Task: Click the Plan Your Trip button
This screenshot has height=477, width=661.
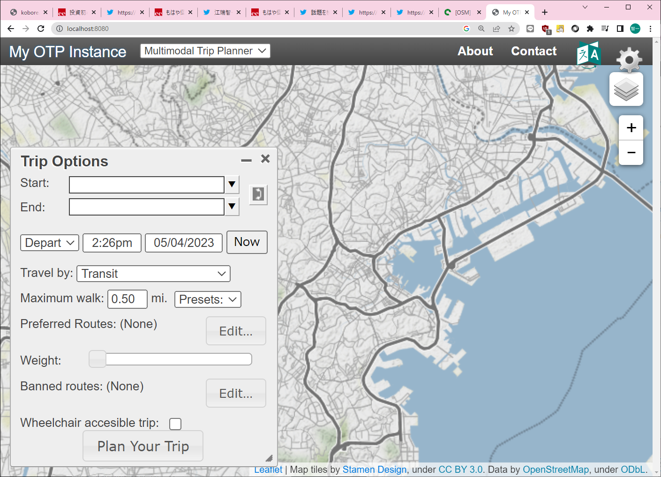Action: click(x=143, y=446)
